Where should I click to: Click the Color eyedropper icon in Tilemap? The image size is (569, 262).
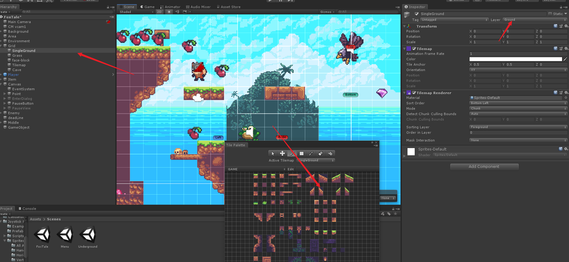pos(565,59)
